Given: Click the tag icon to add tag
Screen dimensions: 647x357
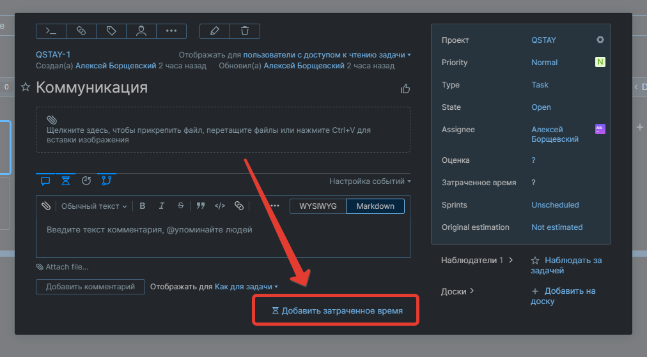Looking at the screenshot, I should pyautogui.click(x=111, y=31).
